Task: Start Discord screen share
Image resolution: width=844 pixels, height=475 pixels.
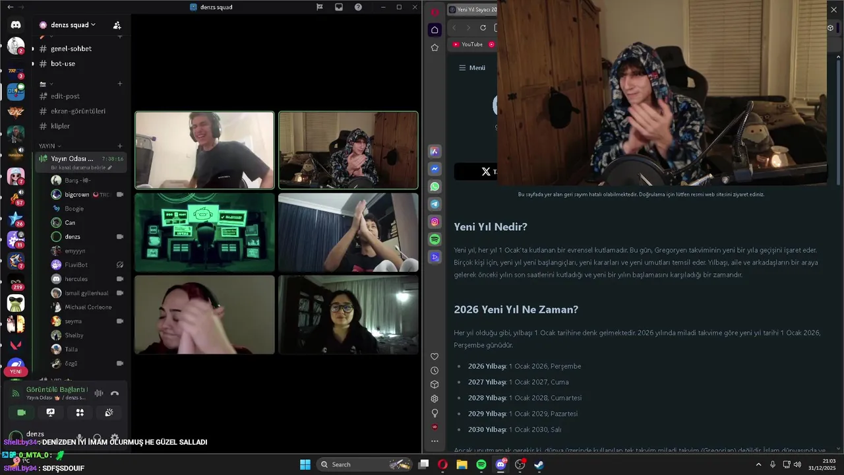Action: (51, 412)
